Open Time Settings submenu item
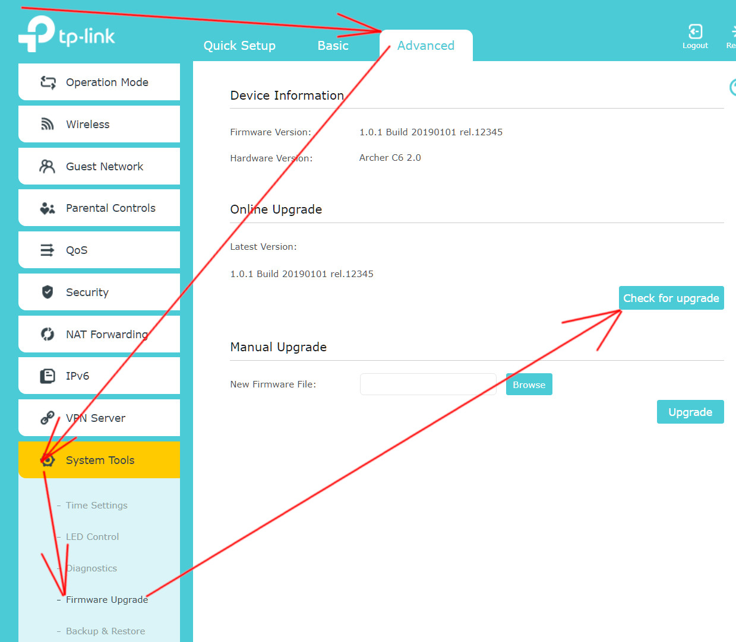Screen dimensions: 736x642 coord(96,506)
